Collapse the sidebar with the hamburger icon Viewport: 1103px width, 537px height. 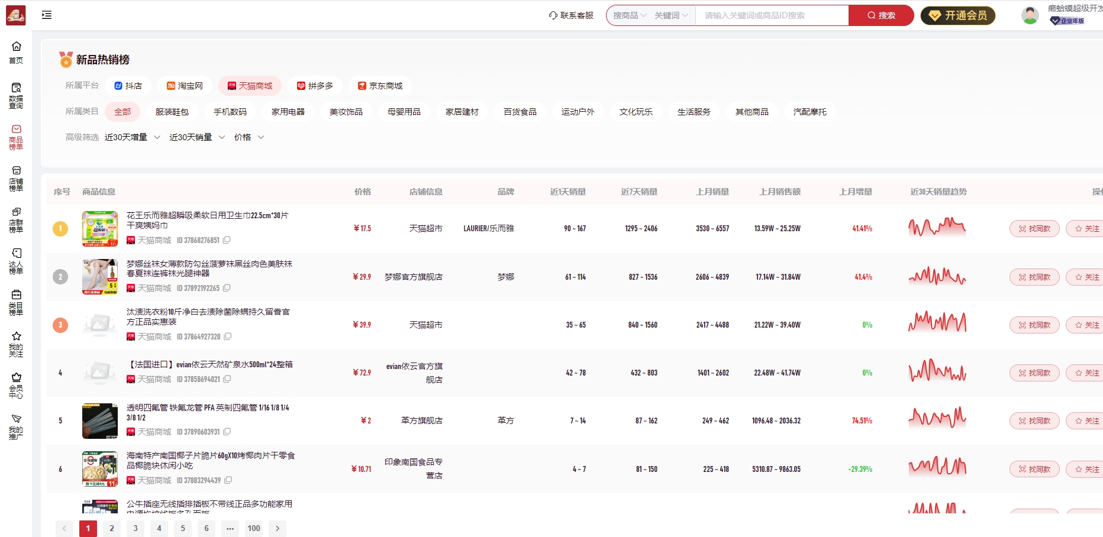click(x=47, y=15)
